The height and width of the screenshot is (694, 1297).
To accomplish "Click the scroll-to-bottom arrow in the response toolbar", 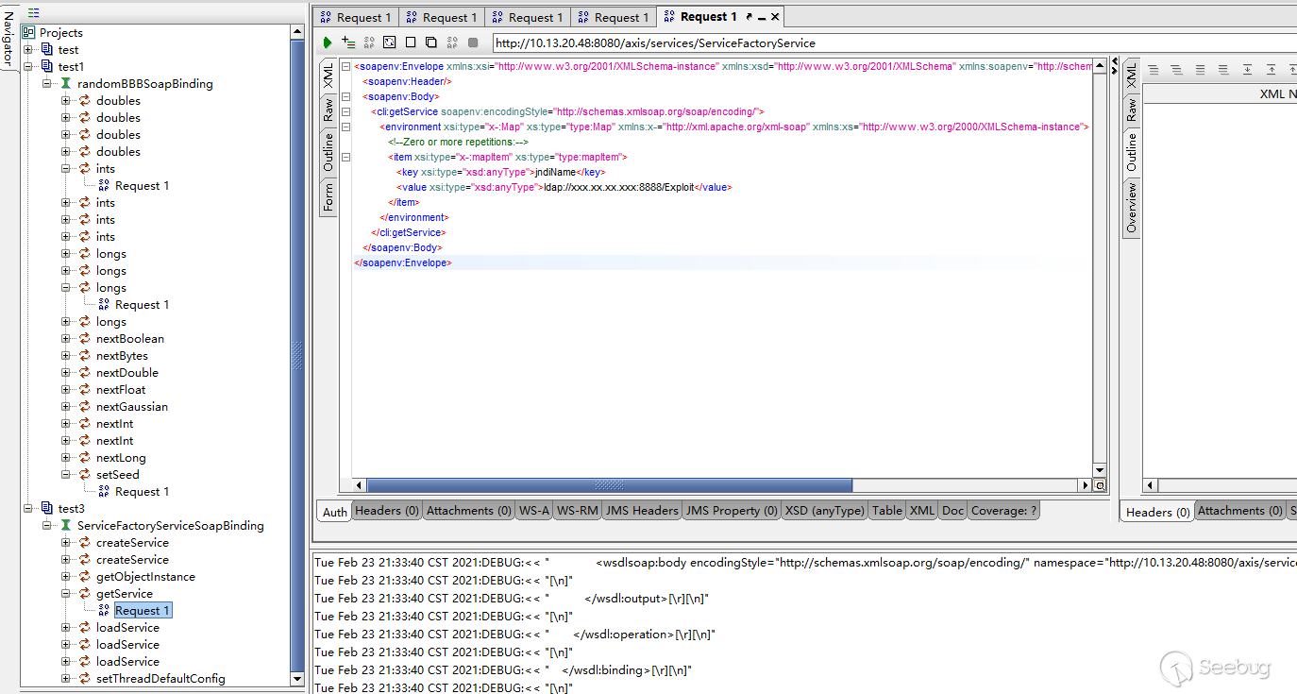I will [1247, 68].
